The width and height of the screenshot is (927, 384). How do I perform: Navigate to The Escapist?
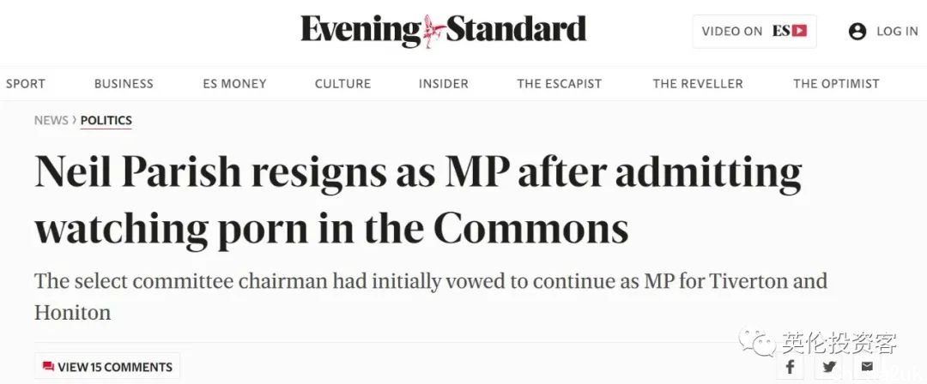(x=560, y=84)
